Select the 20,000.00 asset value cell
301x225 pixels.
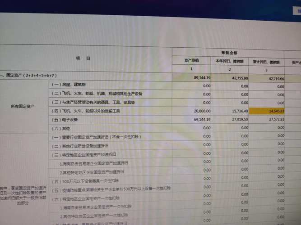(x=192, y=111)
